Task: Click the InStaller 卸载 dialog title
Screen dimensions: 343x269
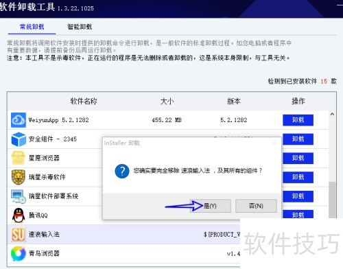Action: tap(122, 143)
